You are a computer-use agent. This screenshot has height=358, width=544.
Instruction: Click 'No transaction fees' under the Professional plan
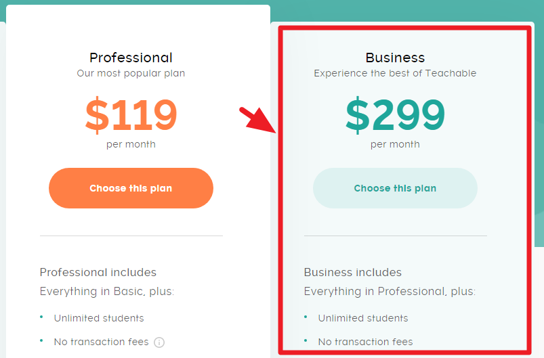(100, 342)
